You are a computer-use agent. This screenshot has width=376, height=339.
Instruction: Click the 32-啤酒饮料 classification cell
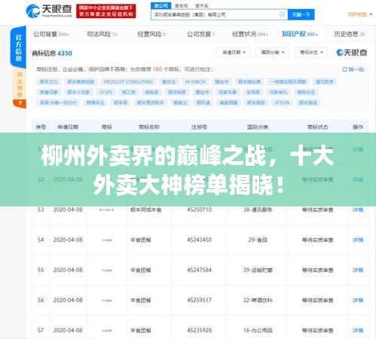point(258,301)
